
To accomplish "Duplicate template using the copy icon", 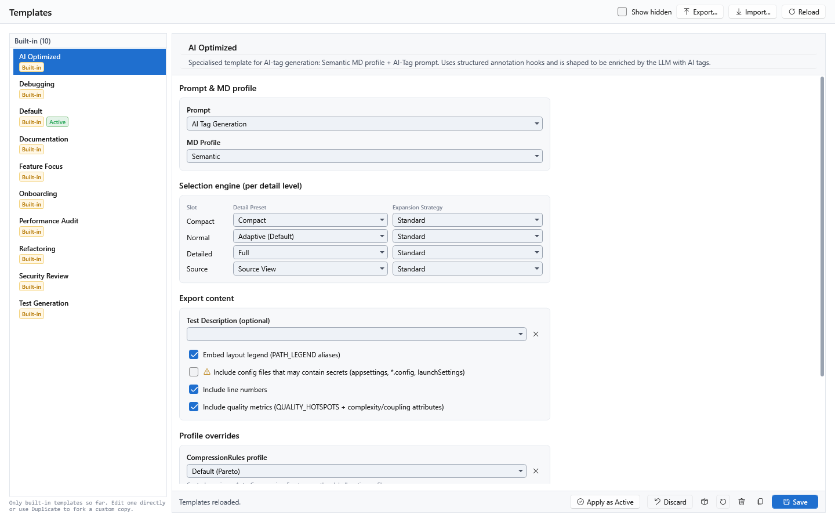I will (x=760, y=502).
